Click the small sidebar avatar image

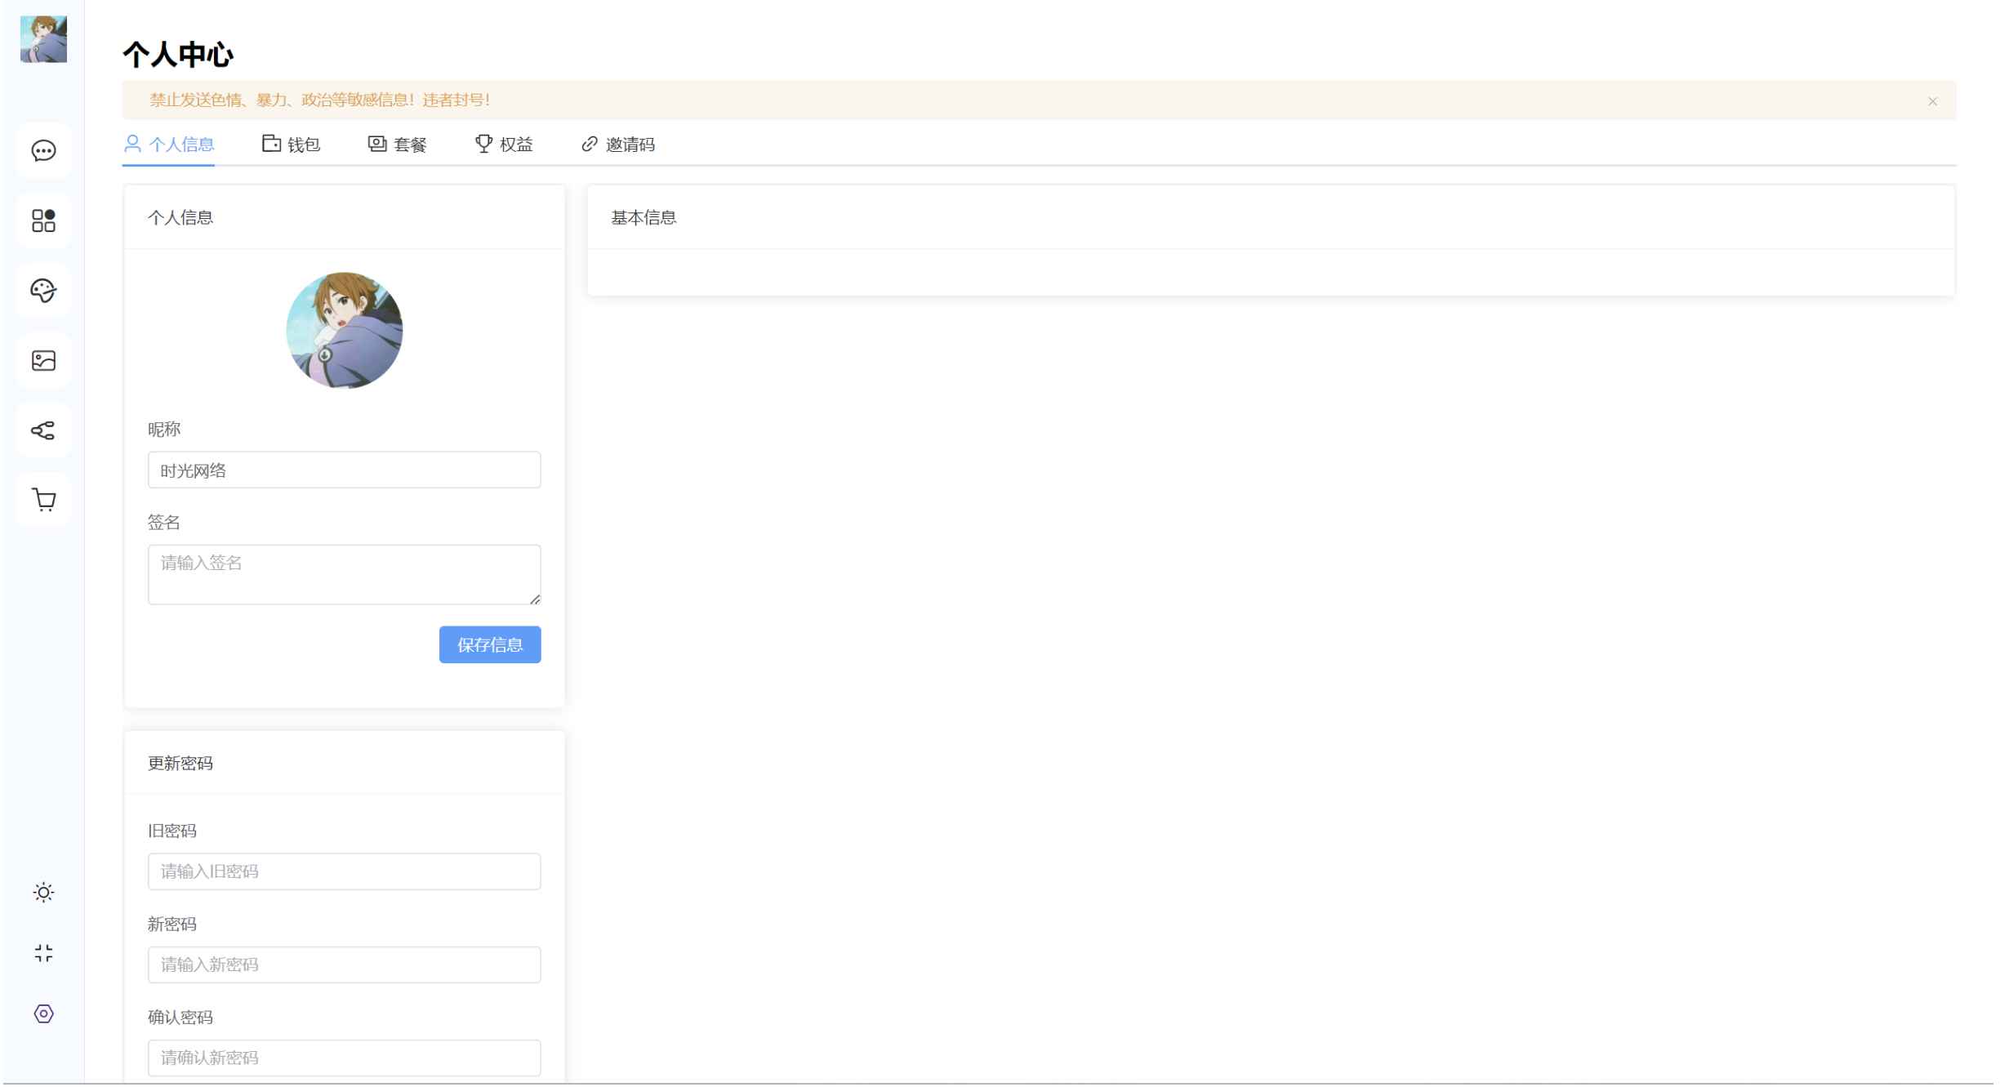pyautogui.click(x=43, y=39)
